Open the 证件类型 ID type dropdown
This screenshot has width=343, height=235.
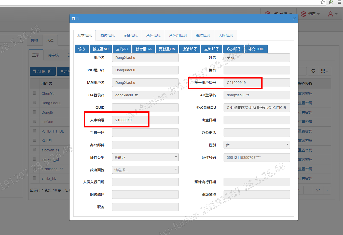[x=145, y=157]
